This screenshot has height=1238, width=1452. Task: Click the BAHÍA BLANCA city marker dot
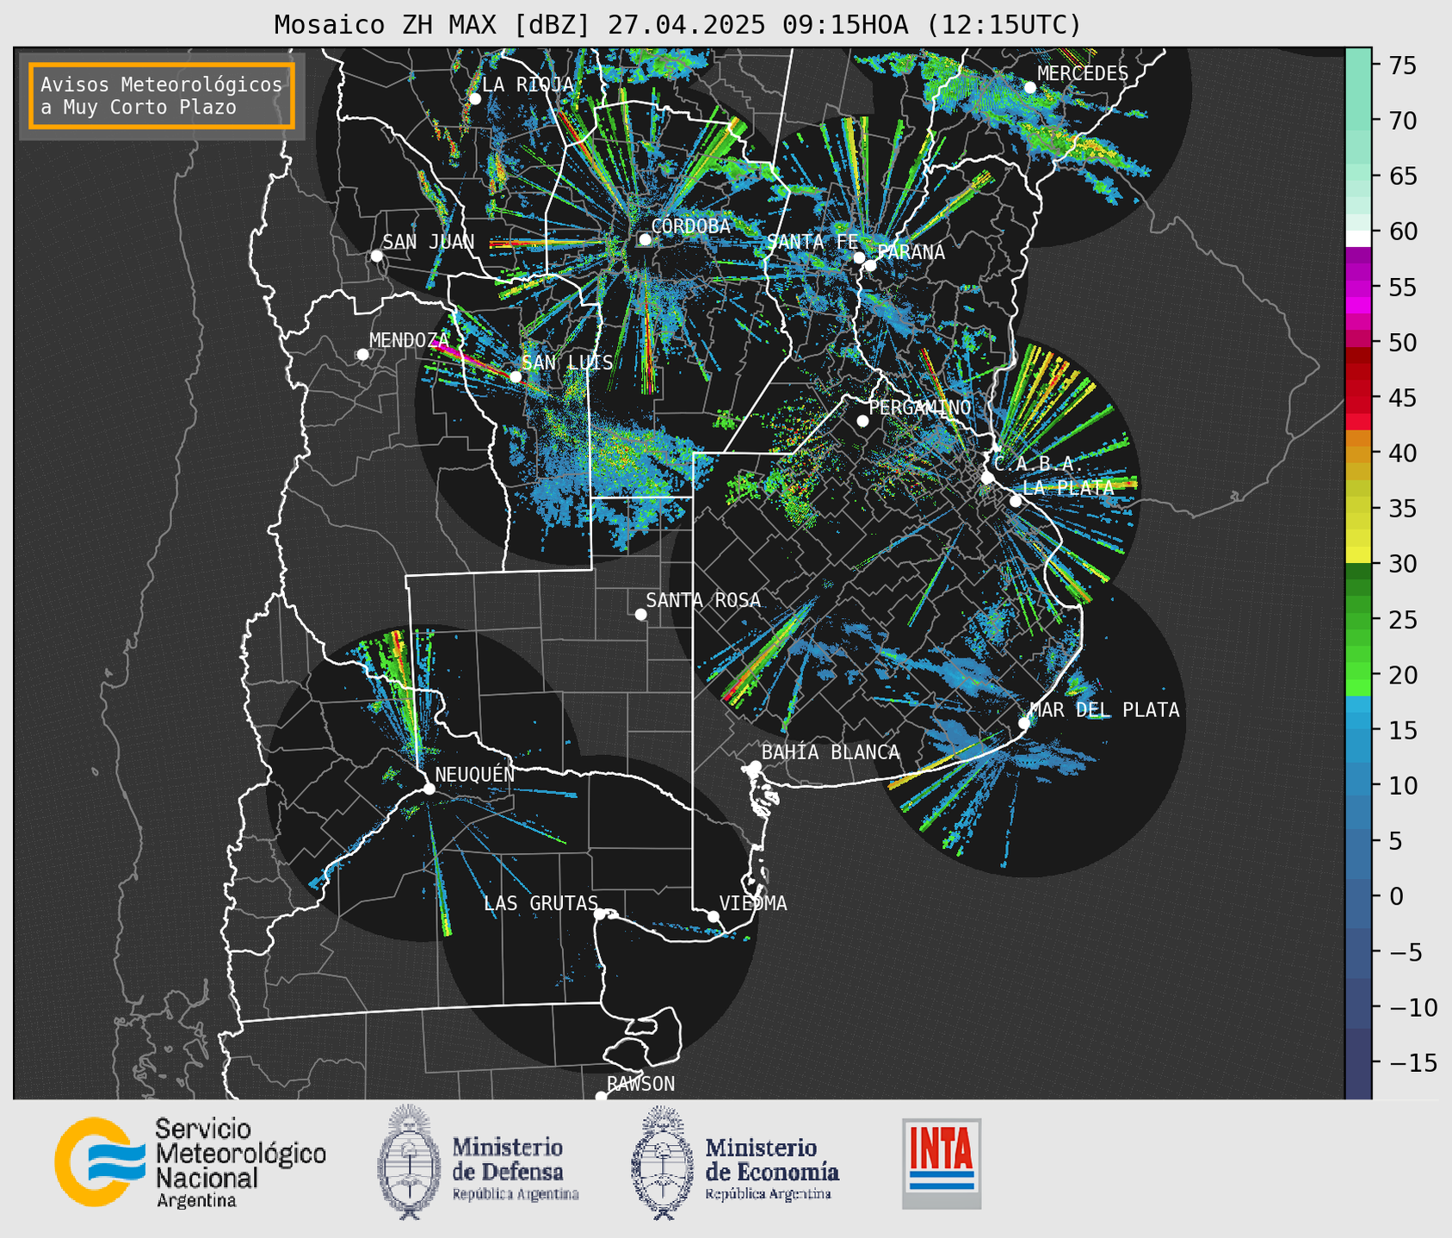[755, 766]
